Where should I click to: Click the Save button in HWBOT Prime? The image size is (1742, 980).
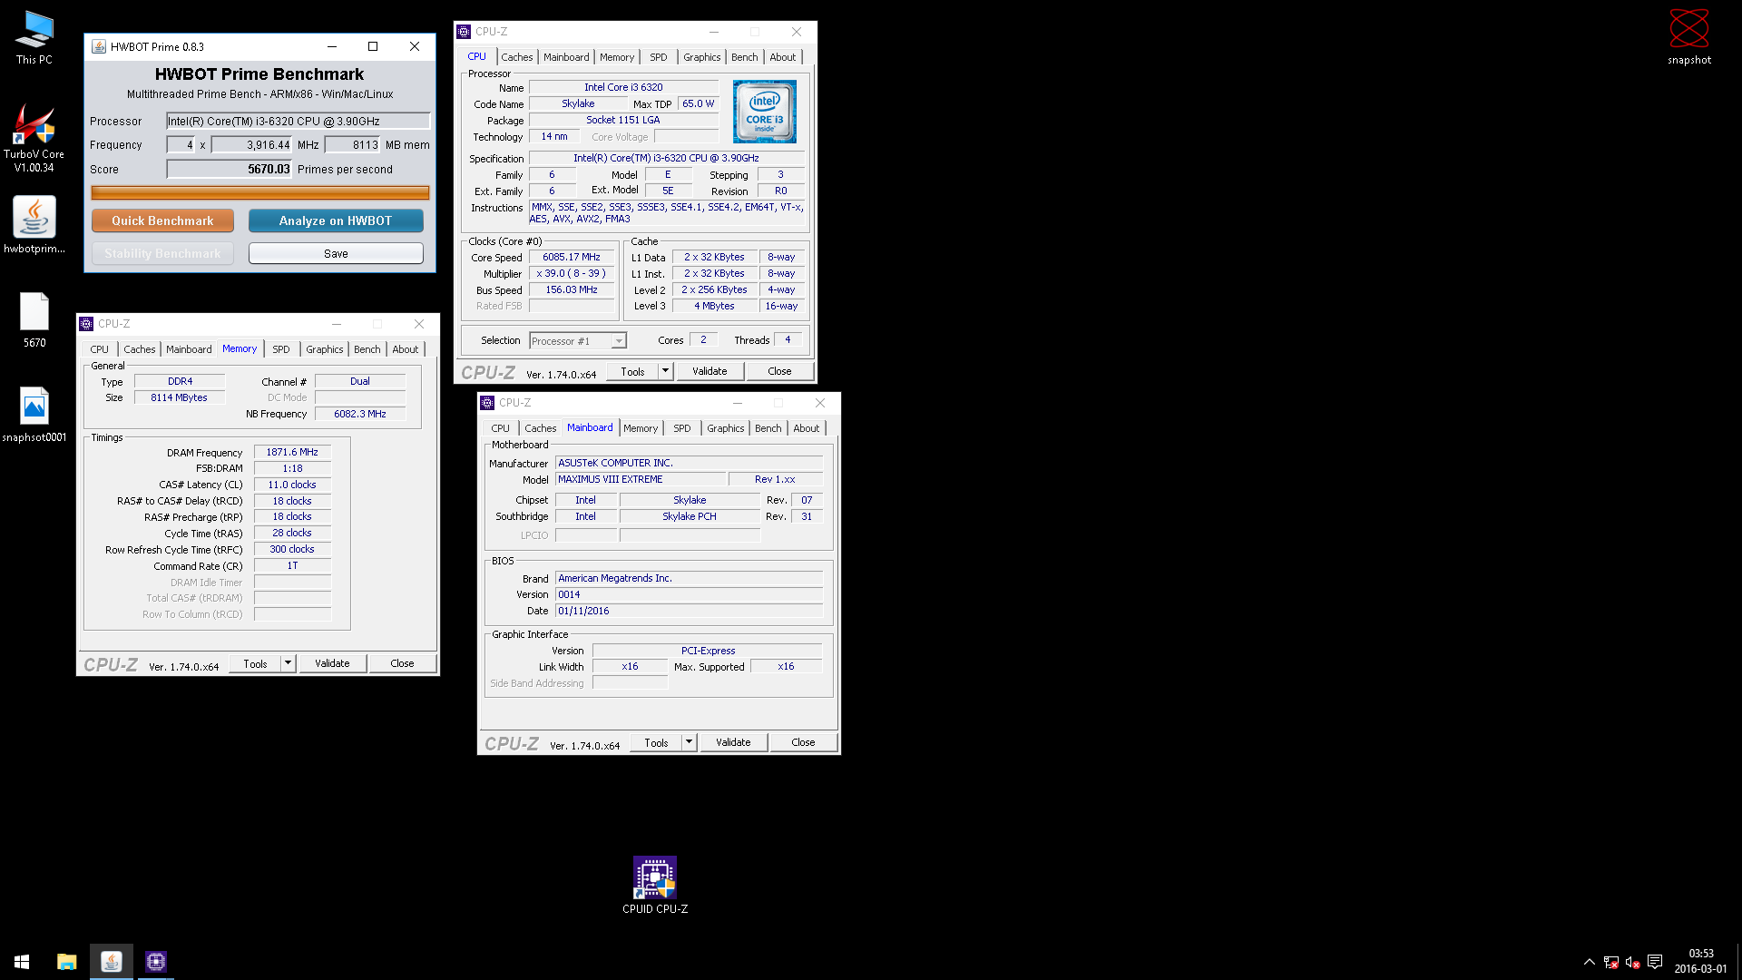coord(336,253)
